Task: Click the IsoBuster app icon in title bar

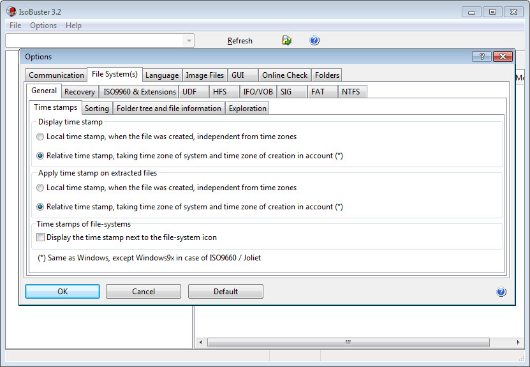Action: click(11, 12)
